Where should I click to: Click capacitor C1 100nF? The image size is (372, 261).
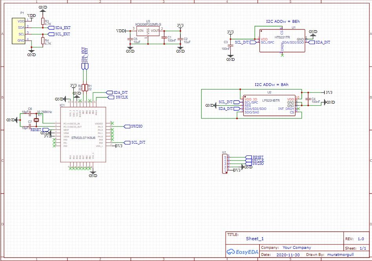(164, 38)
